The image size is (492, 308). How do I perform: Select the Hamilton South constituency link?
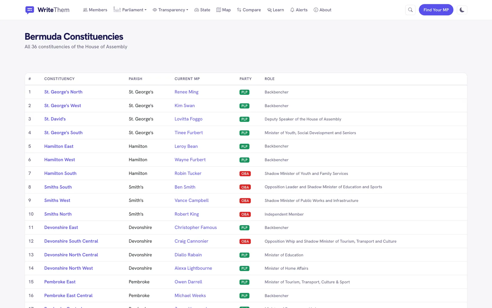60,173
